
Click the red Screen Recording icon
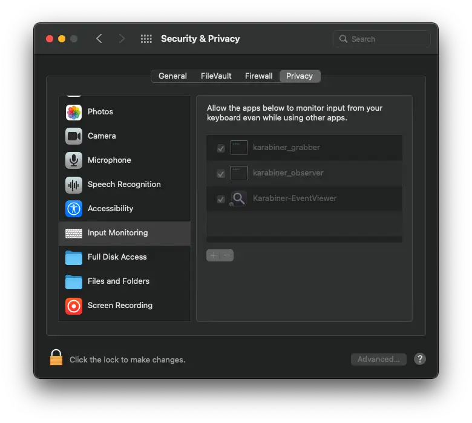(74, 306)
